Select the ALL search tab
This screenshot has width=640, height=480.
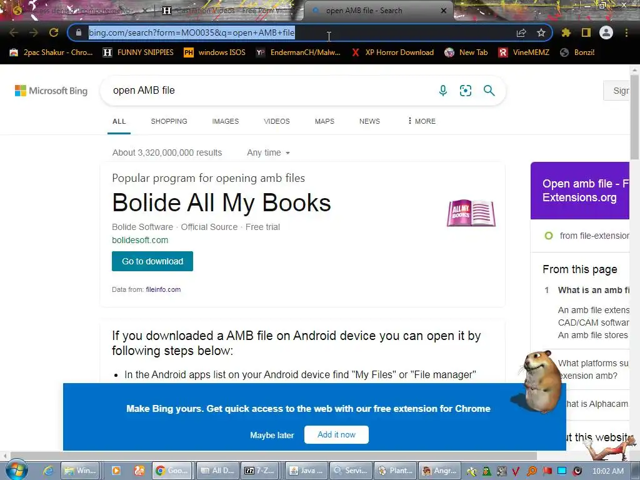[x=119, y=121]
